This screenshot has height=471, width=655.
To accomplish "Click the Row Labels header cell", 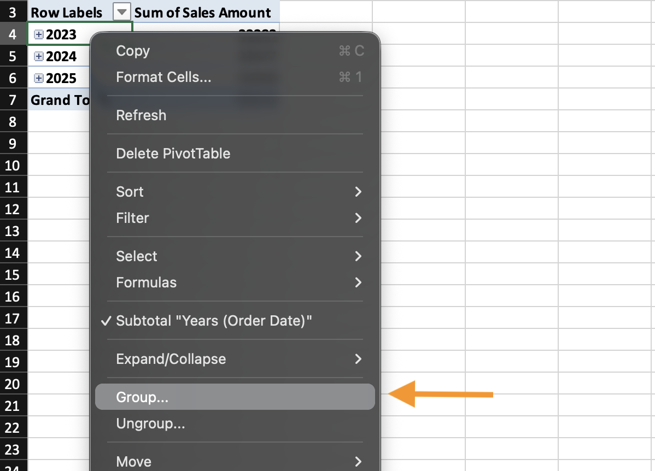I will point(66,12).
